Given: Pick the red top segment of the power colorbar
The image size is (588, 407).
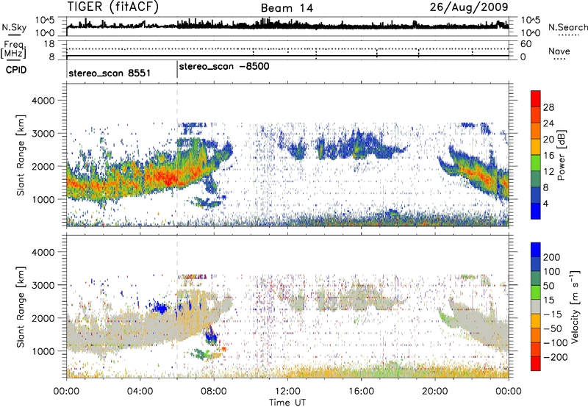Looking at the screenshot, I should (536, 99).
